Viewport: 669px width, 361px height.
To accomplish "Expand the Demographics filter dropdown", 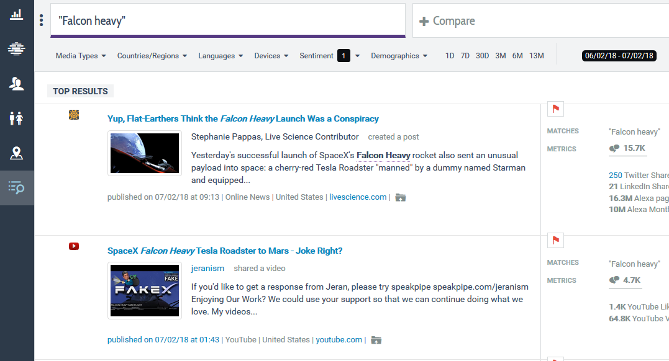I will click(399, 56).
